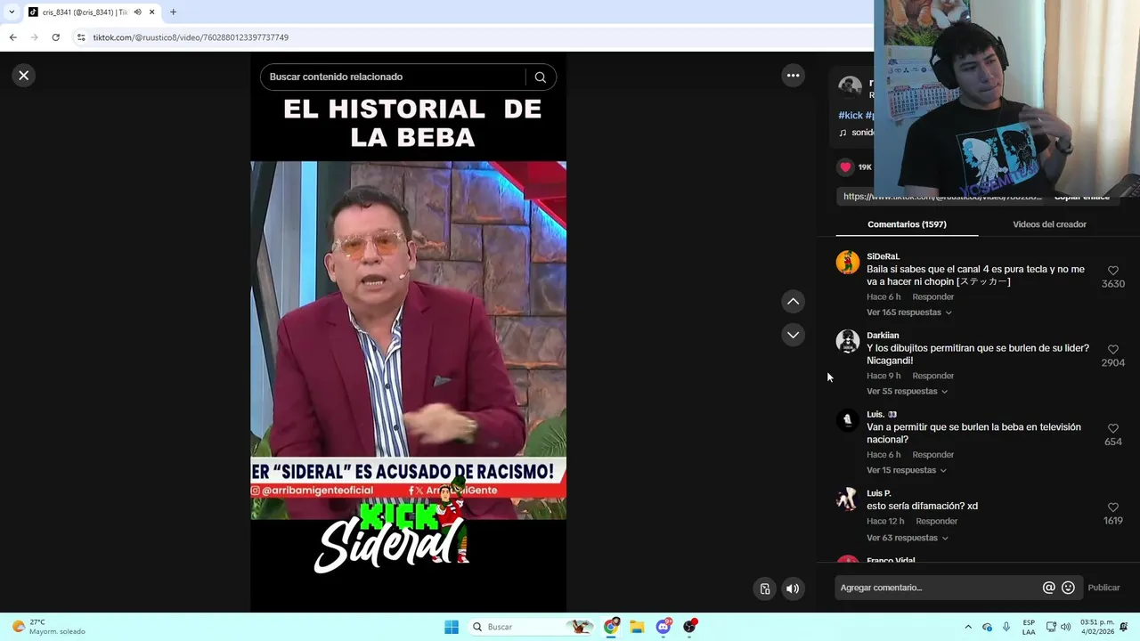This screenshot has width=1140, height=641.
Task: Open a new browser tab with the plus button
Action: point(173,12)
